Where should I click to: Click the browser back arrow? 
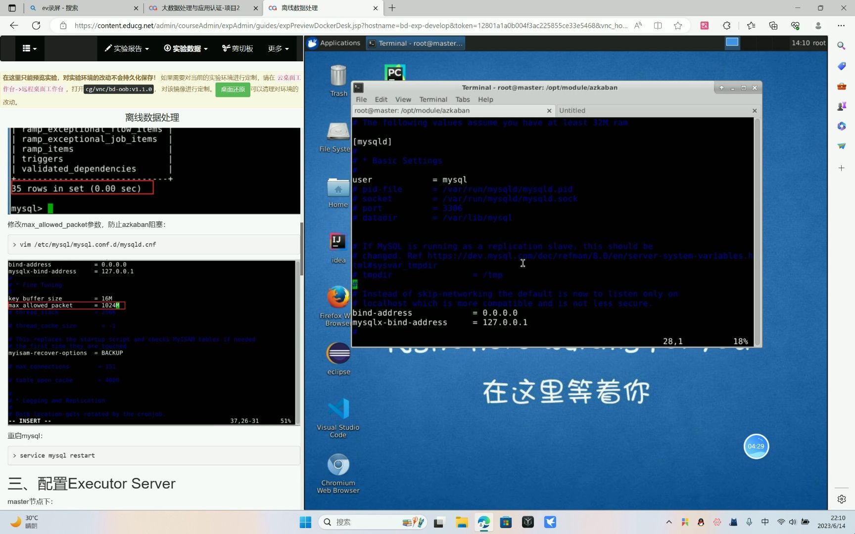[14, 26]
